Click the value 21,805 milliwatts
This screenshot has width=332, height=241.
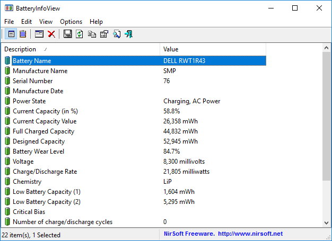click(x=186, y=172)
